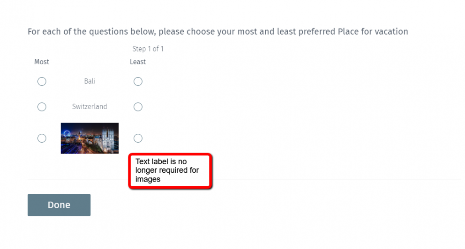Click the city night photo thumbnail

(90, 138)
